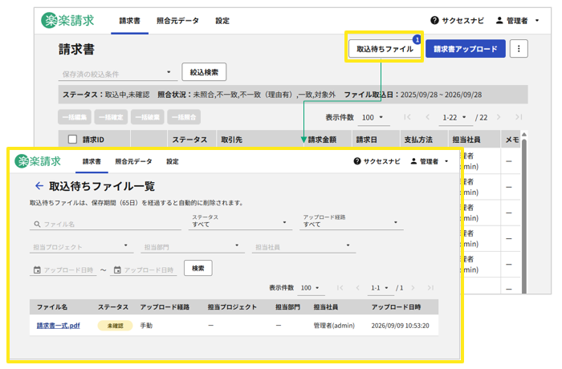
Task: Go to previous page in the 取込待ちファイル pager
Action: tap(358, 288)
